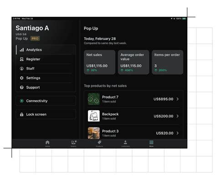This screenshot has height=180, width=216.
Task: Tap the Lock screen button
Action: [x=46, y=114]
